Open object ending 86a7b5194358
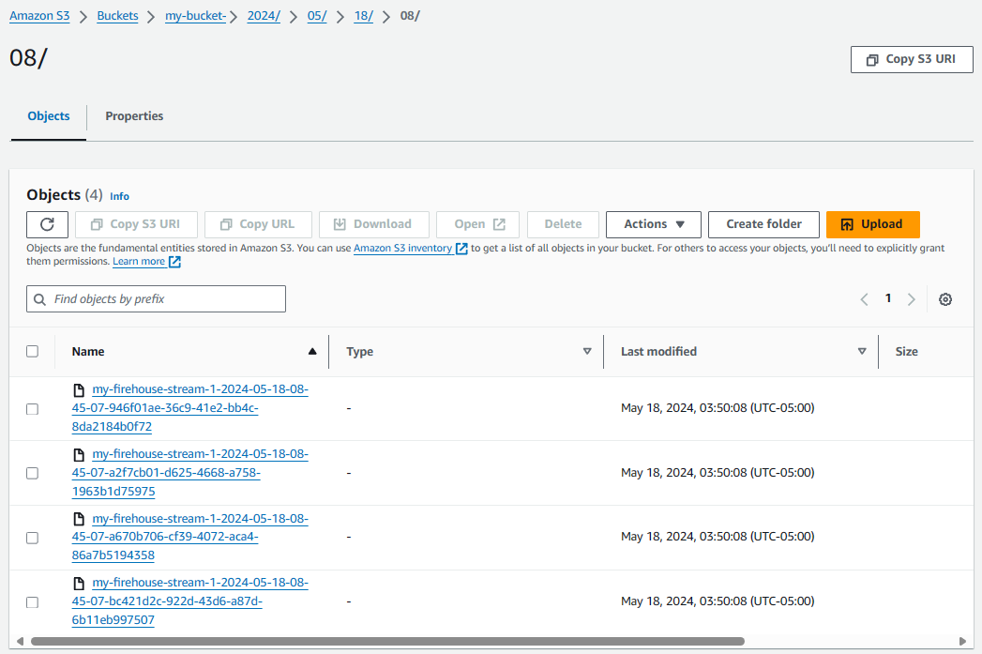Screen dimensions: 982x654 point(190,537)
